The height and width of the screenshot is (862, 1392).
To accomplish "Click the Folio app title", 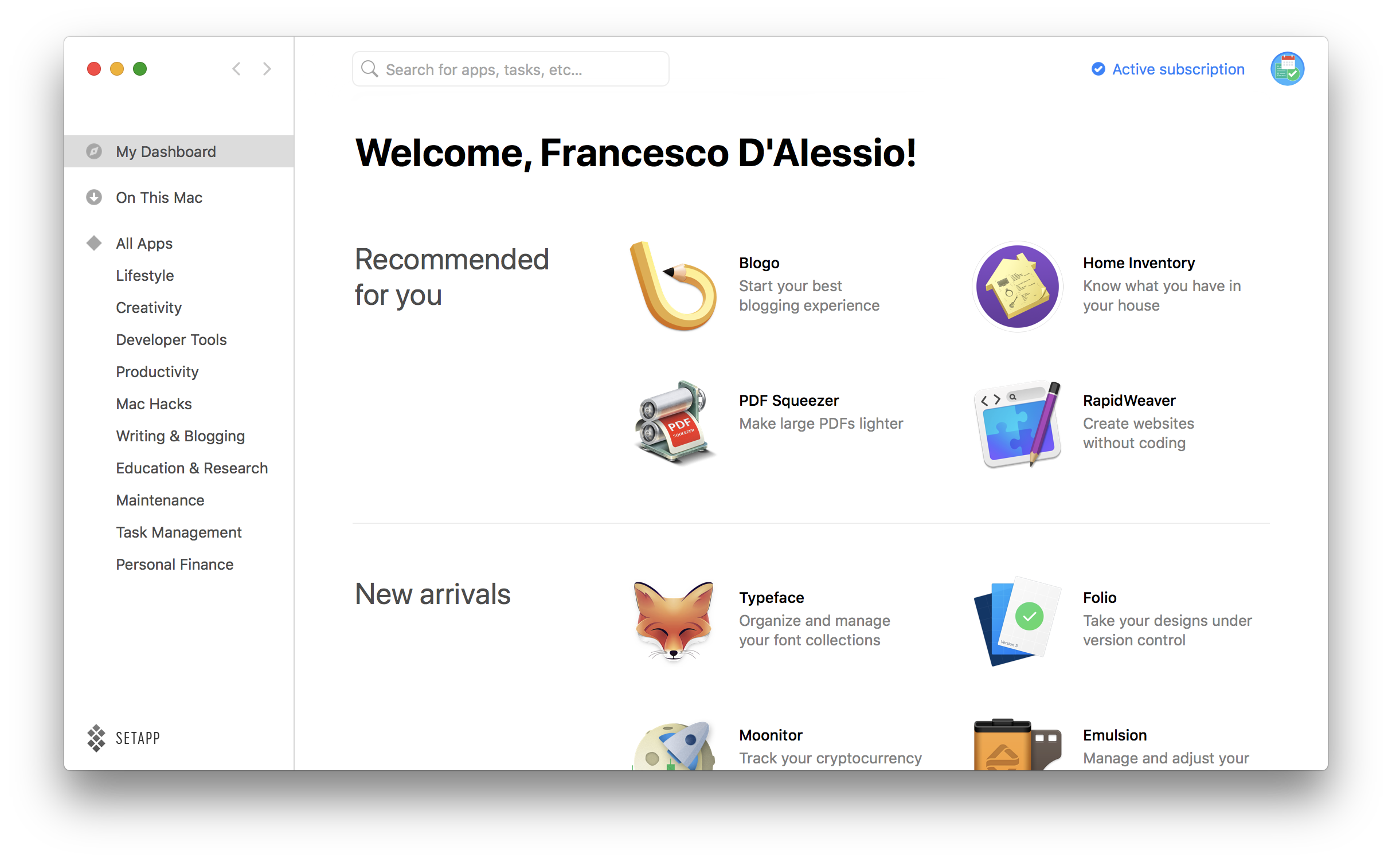I will pos(1099,598).
